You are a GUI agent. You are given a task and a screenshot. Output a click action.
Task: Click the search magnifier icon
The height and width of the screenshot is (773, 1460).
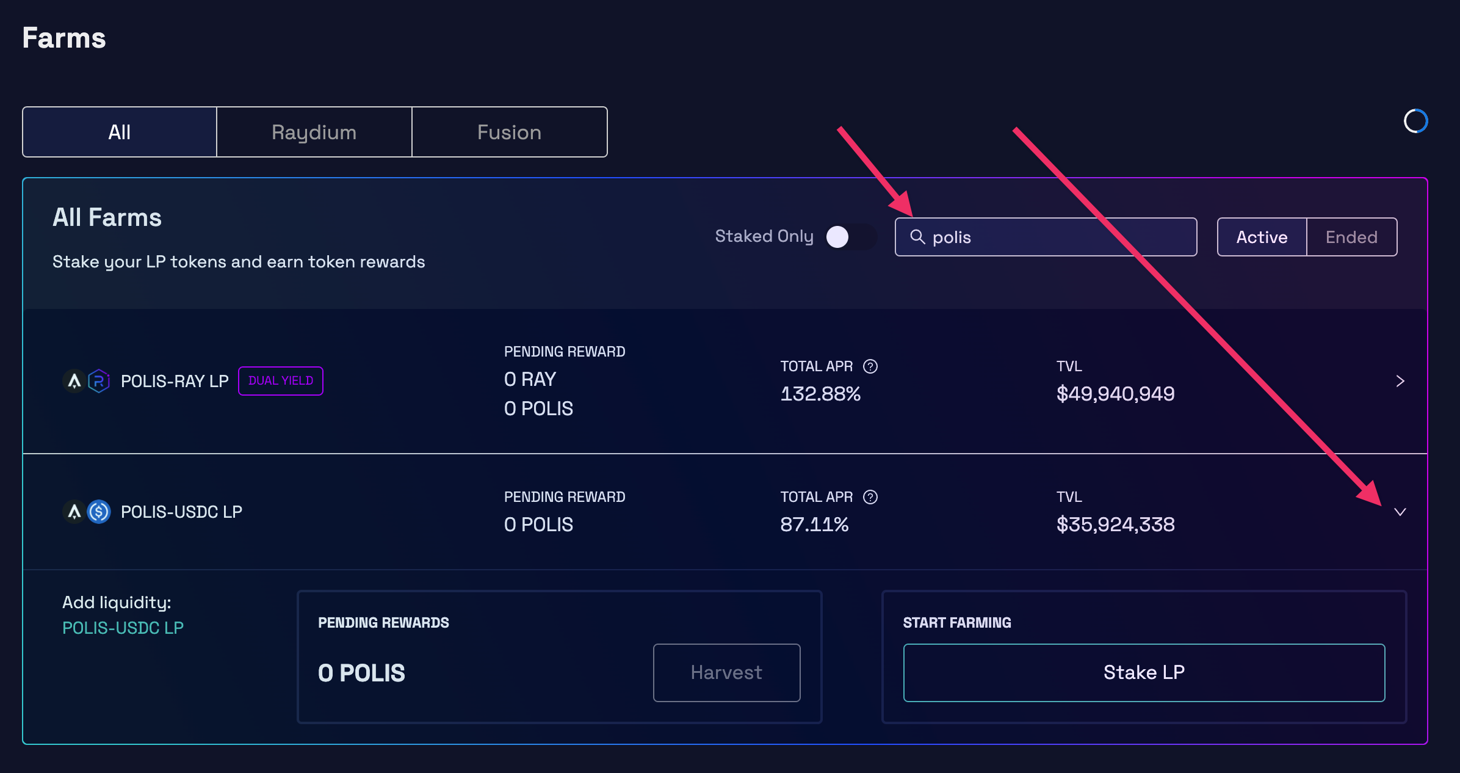coord(919,237)
